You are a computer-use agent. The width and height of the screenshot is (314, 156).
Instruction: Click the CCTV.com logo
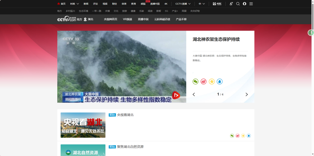click(x=67, y=19)
